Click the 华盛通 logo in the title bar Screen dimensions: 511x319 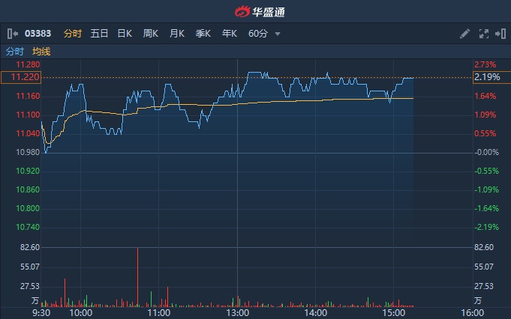[255, 11]
